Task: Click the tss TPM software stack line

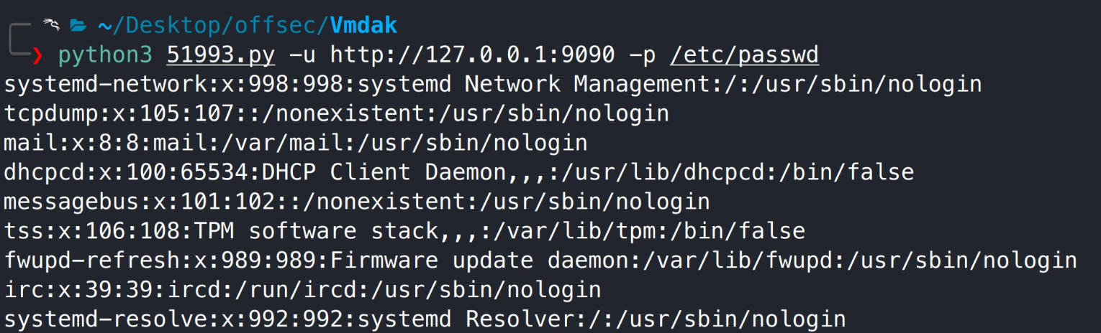Action: [404, 231]
